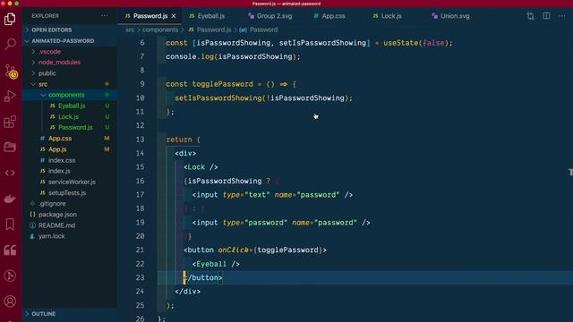Open the Explorer view in activity bar
Image resolution: width=573 pixels, height=322 pixels.
tap(10, 19)
